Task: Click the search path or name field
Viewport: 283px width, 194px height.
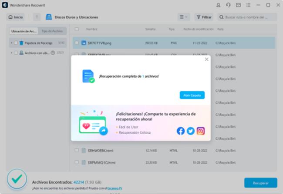Action: pyautogui.click(x=249, y=17)
